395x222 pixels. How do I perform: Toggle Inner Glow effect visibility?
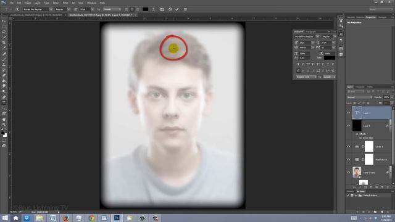[360, 138]
